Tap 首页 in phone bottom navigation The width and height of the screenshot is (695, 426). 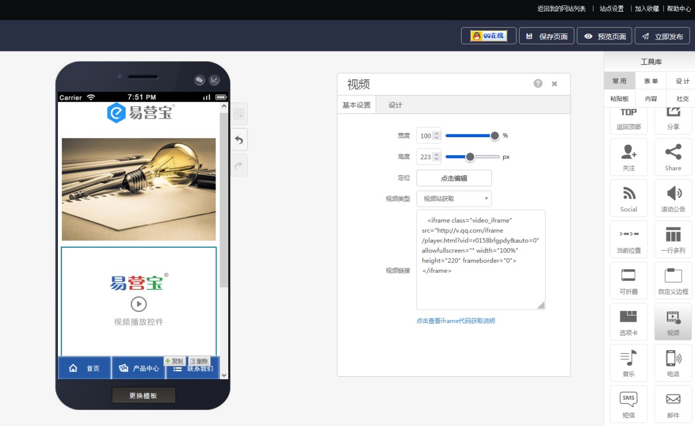coord(85,368)
